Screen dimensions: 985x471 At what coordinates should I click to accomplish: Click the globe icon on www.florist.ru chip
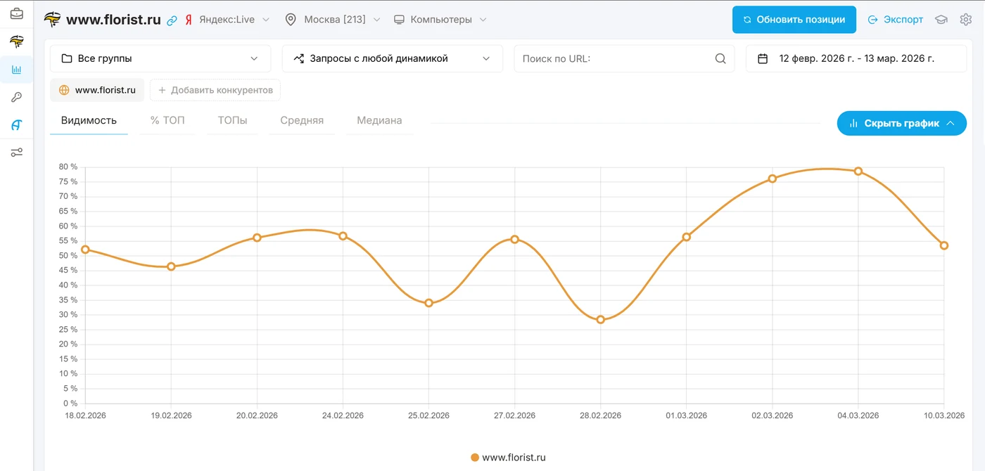(x=64, y=90)
